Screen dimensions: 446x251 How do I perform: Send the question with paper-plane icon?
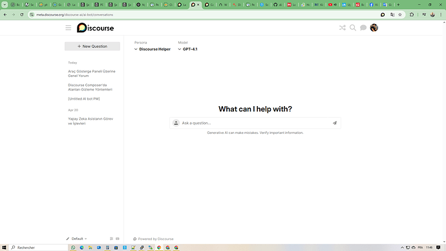[335, 123]
